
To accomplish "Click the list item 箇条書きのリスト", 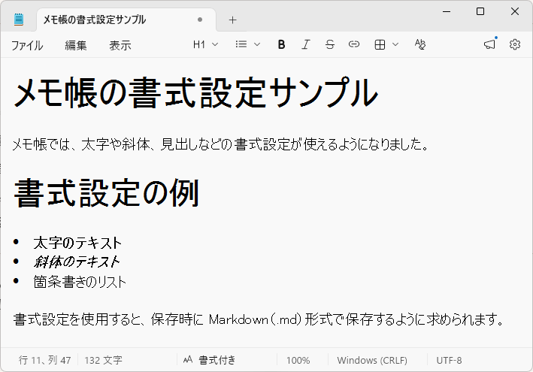I will click(80, 282).
